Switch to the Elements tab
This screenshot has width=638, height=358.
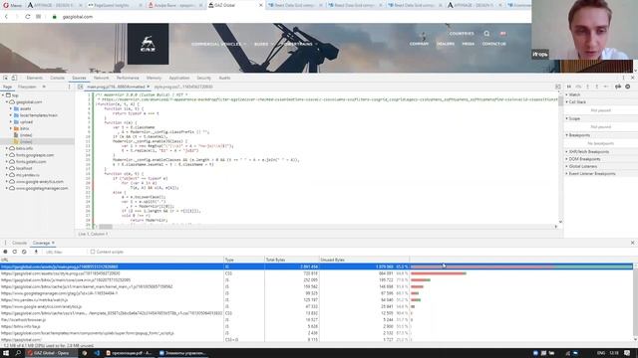coord(35,78)
